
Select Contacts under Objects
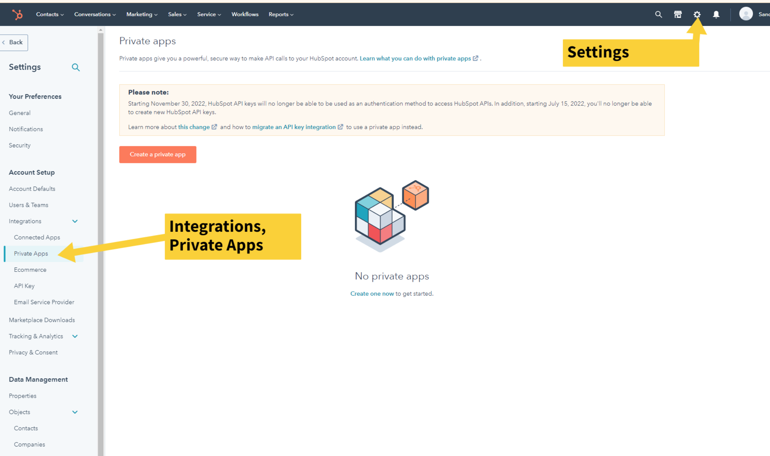[26, 428]
